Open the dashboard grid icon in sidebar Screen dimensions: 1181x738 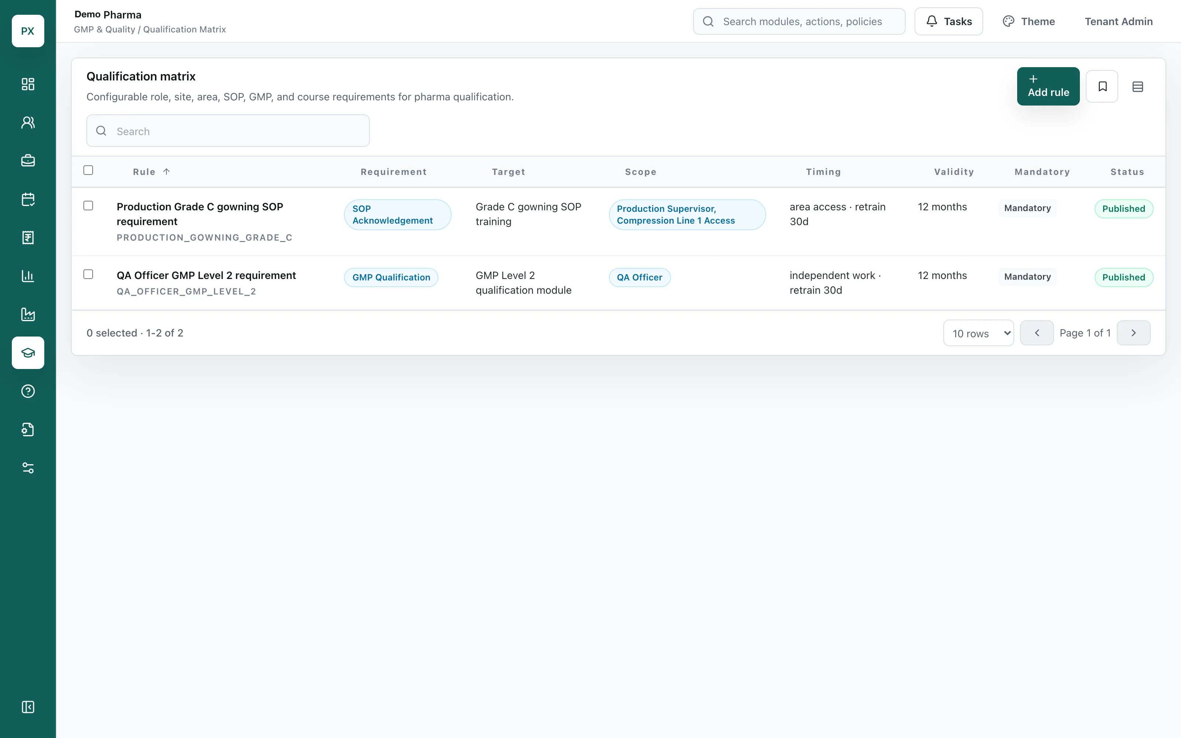[x=28, y=84]
